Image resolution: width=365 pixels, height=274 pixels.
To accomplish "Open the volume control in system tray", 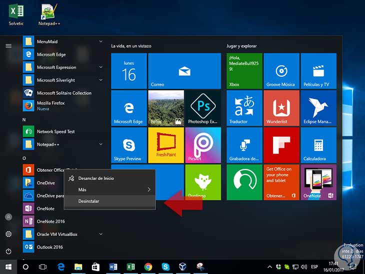I will pyautogui.click(x=304, y=267).
